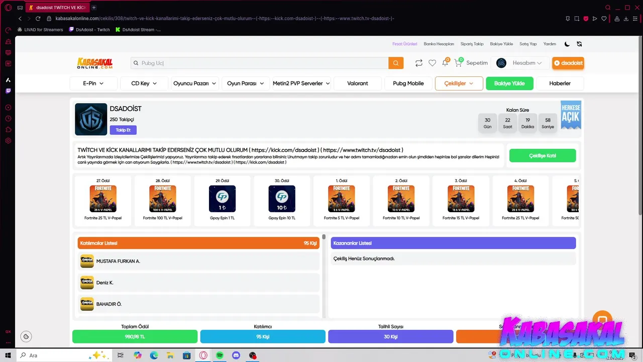
Task: Open the Haberler menu item
Action: (560, 83)
